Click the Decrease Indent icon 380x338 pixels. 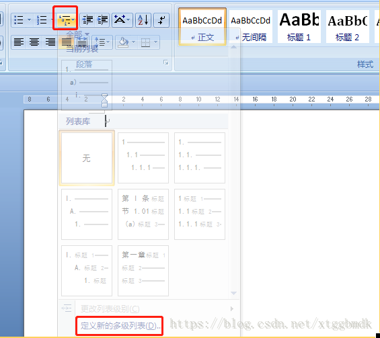pyautogui.click(x=87, y=20)
